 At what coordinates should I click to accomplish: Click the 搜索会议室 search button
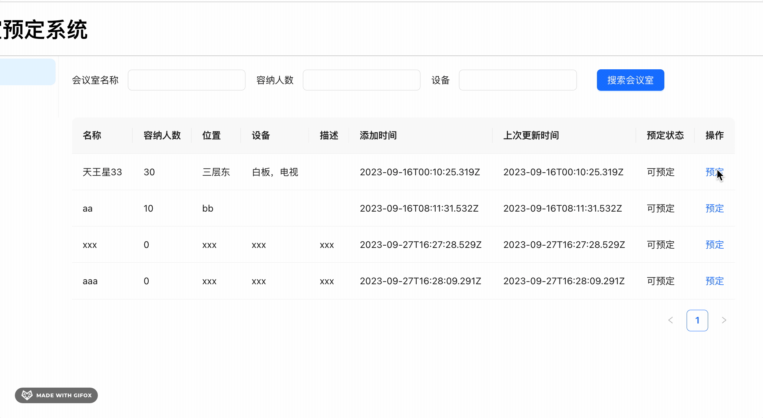[630, 80]
